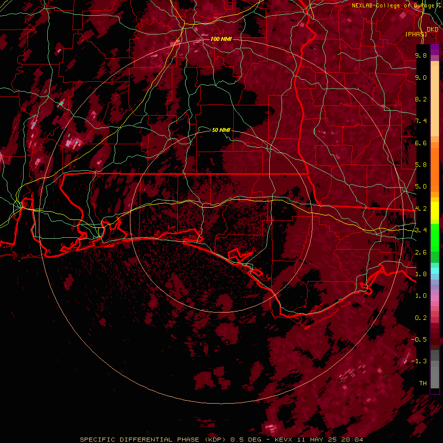Click the 9.8 legend scale value
443x443 pixels.
421,55
